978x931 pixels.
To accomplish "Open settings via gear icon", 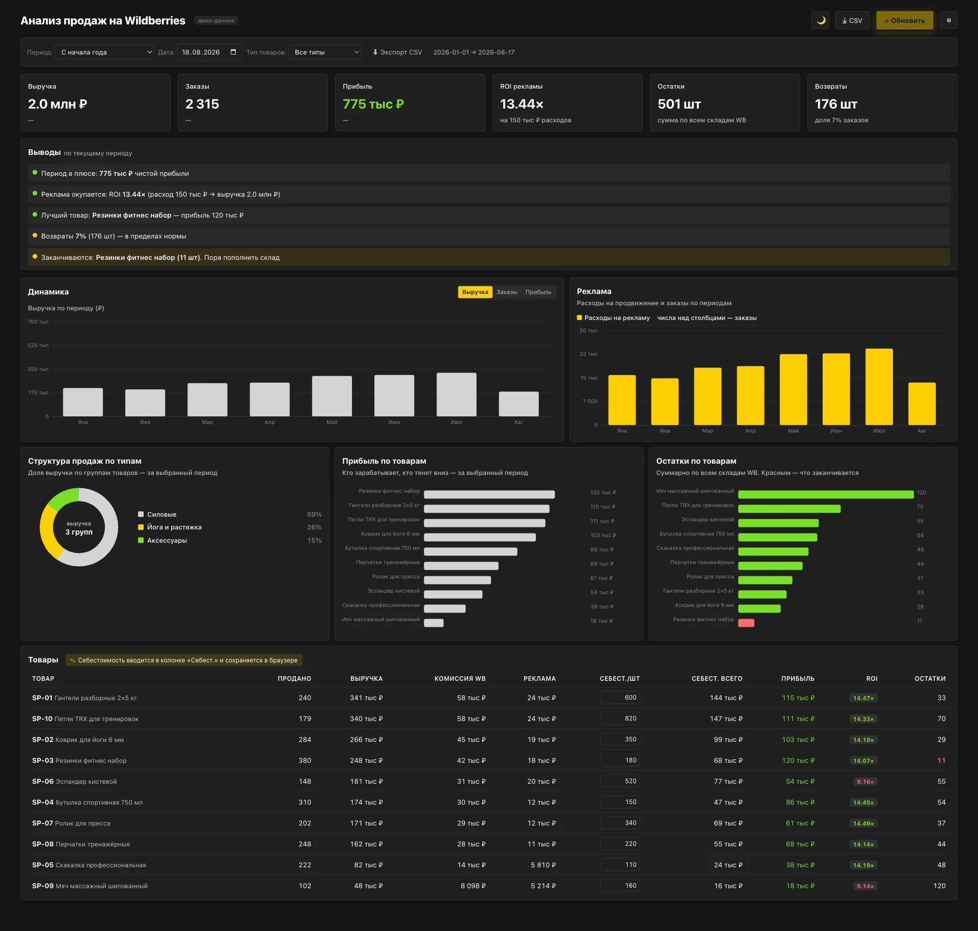I will (x=948, y=20).
